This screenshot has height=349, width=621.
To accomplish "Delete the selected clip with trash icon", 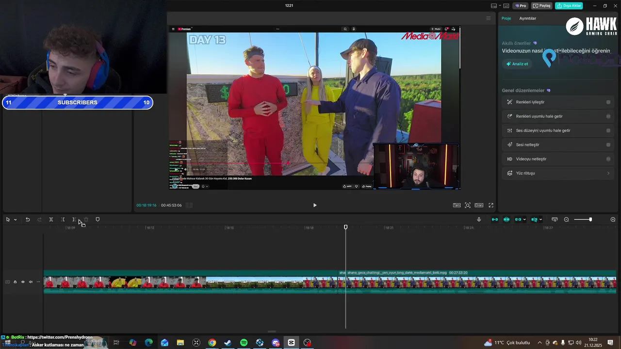I will click(x=86, y=220).
